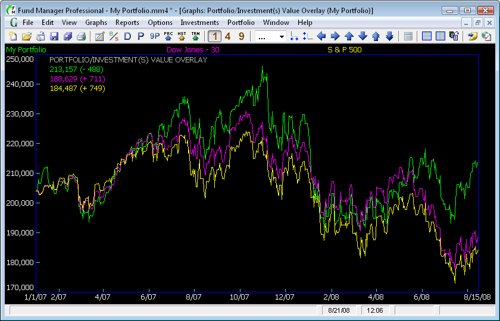Screen dimensions: 500x321
Task: Click the blue single down arrow icon
Action: [362, 36]
